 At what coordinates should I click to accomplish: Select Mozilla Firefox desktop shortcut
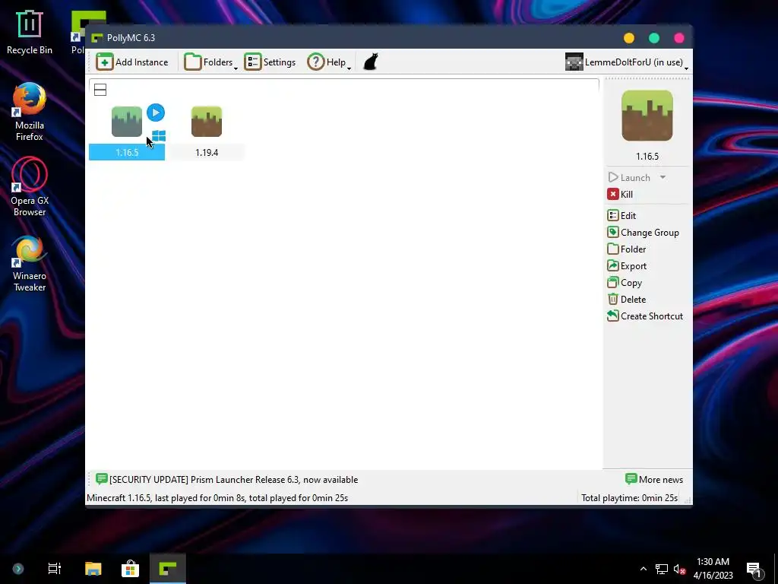click(30, 113)
